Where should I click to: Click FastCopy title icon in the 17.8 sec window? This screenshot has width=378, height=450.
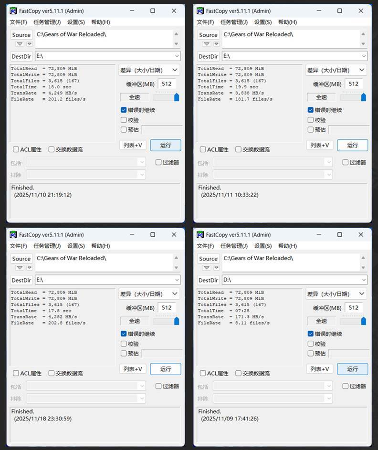[x=13, y=235]
